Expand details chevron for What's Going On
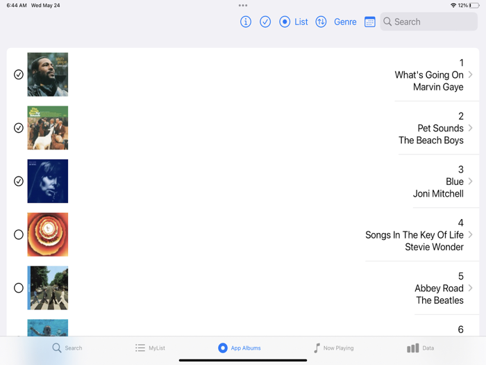This screenshot has height=365, width=486. [471, 74]
